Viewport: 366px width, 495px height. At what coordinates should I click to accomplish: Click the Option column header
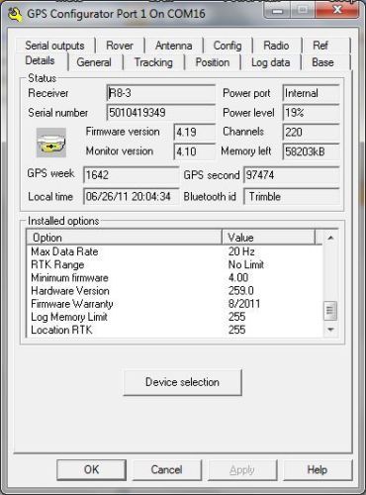(x=125, y=238)
